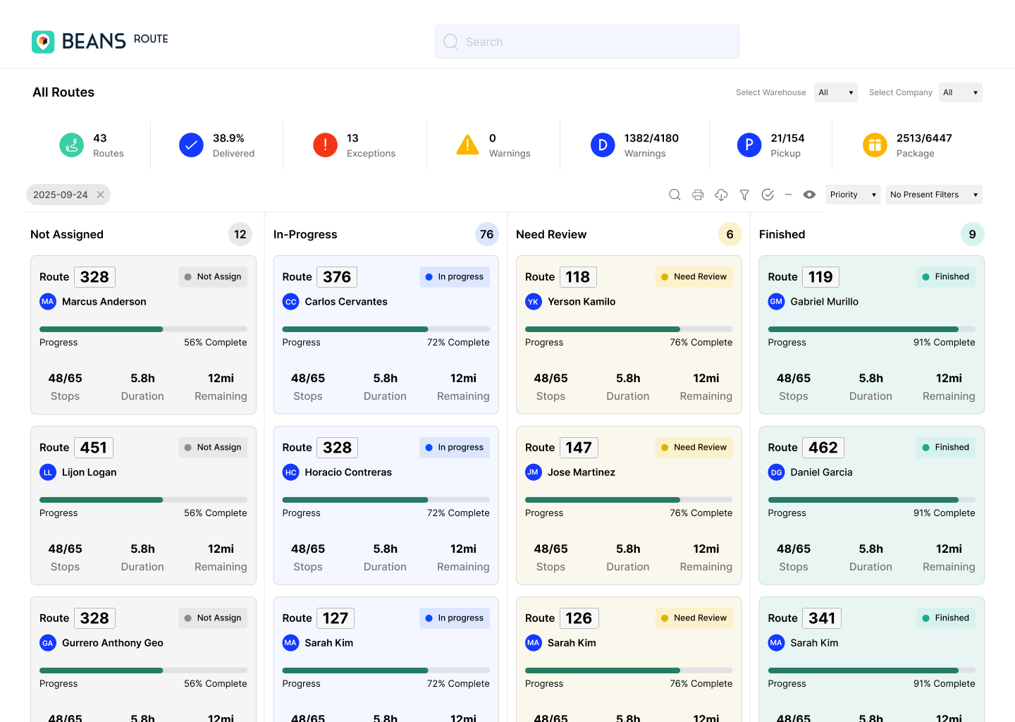Click the cloud download icon
This screenshot has height=722, width=1015.
721,195
